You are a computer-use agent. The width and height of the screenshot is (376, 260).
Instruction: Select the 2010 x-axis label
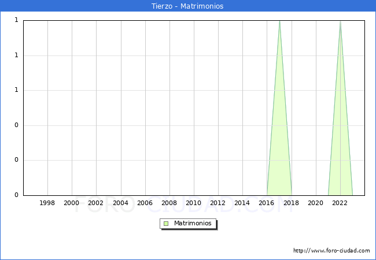pyautogui.click(x=194, y=203)
